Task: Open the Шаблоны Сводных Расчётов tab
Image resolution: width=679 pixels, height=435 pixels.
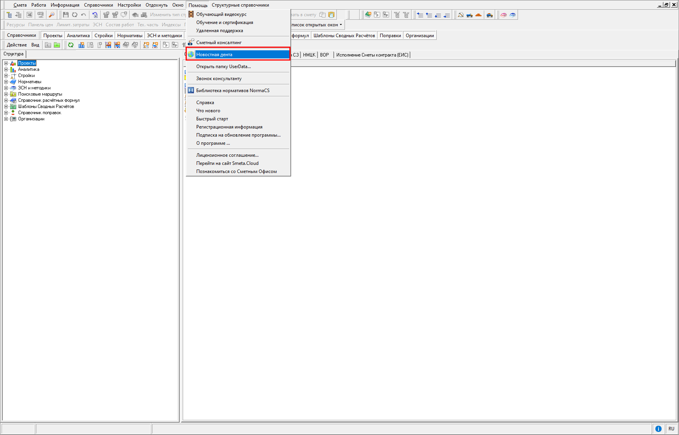Action: pyautogui.click(x=344, y=36)
